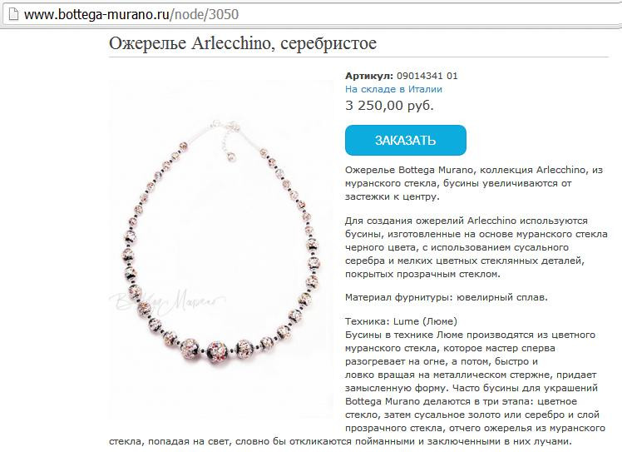This screenshot has width=622, height=452.
Task: Click the 'Для создания ожерелий Arlecchino' paragraph
Action: tap(476, 247)
